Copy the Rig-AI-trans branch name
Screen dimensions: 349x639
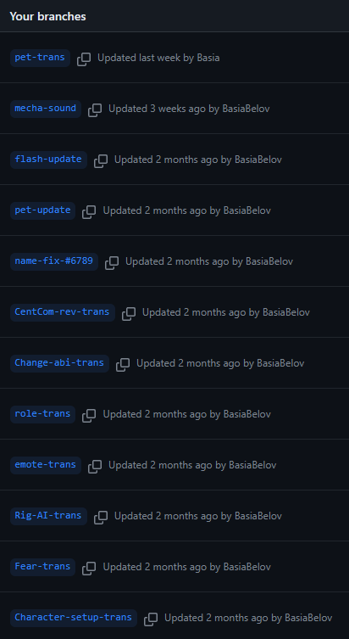pyautogui.click(x=101, y=517)
